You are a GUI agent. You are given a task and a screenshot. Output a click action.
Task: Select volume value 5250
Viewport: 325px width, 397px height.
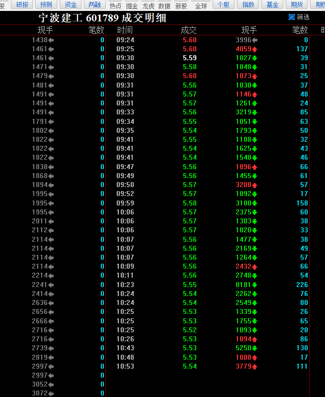pyautogui.click(x=244, y=348)
